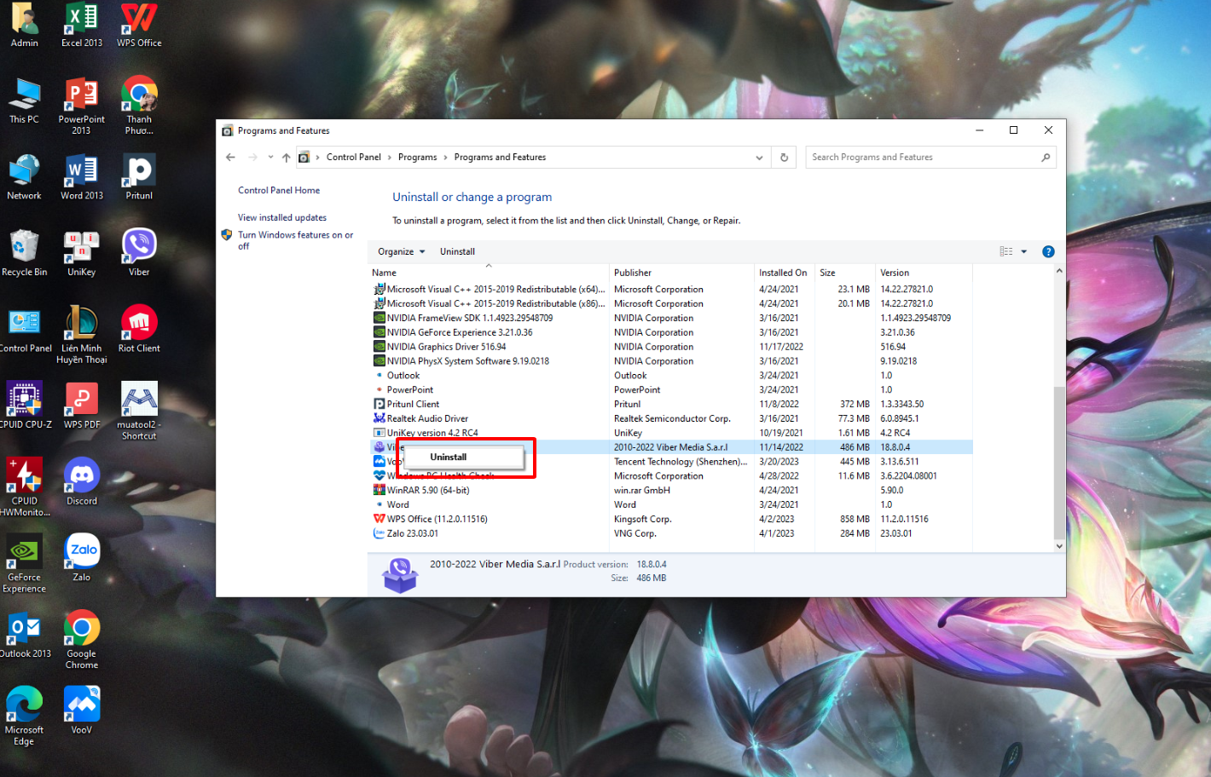Viewport: 1211px width, 777px height.
Task: Select the VooV desktop icon
Action: pyautogui.click(x=82, y=711)
